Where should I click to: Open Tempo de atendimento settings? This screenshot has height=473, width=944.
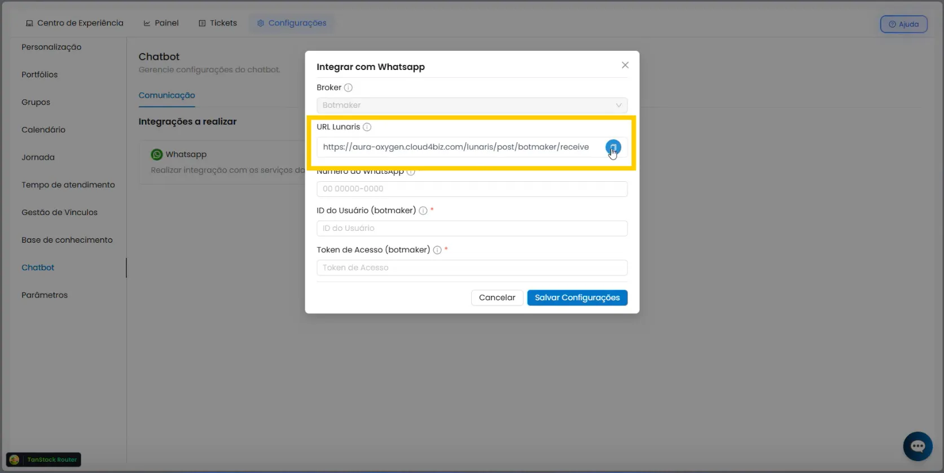(68, 185)
